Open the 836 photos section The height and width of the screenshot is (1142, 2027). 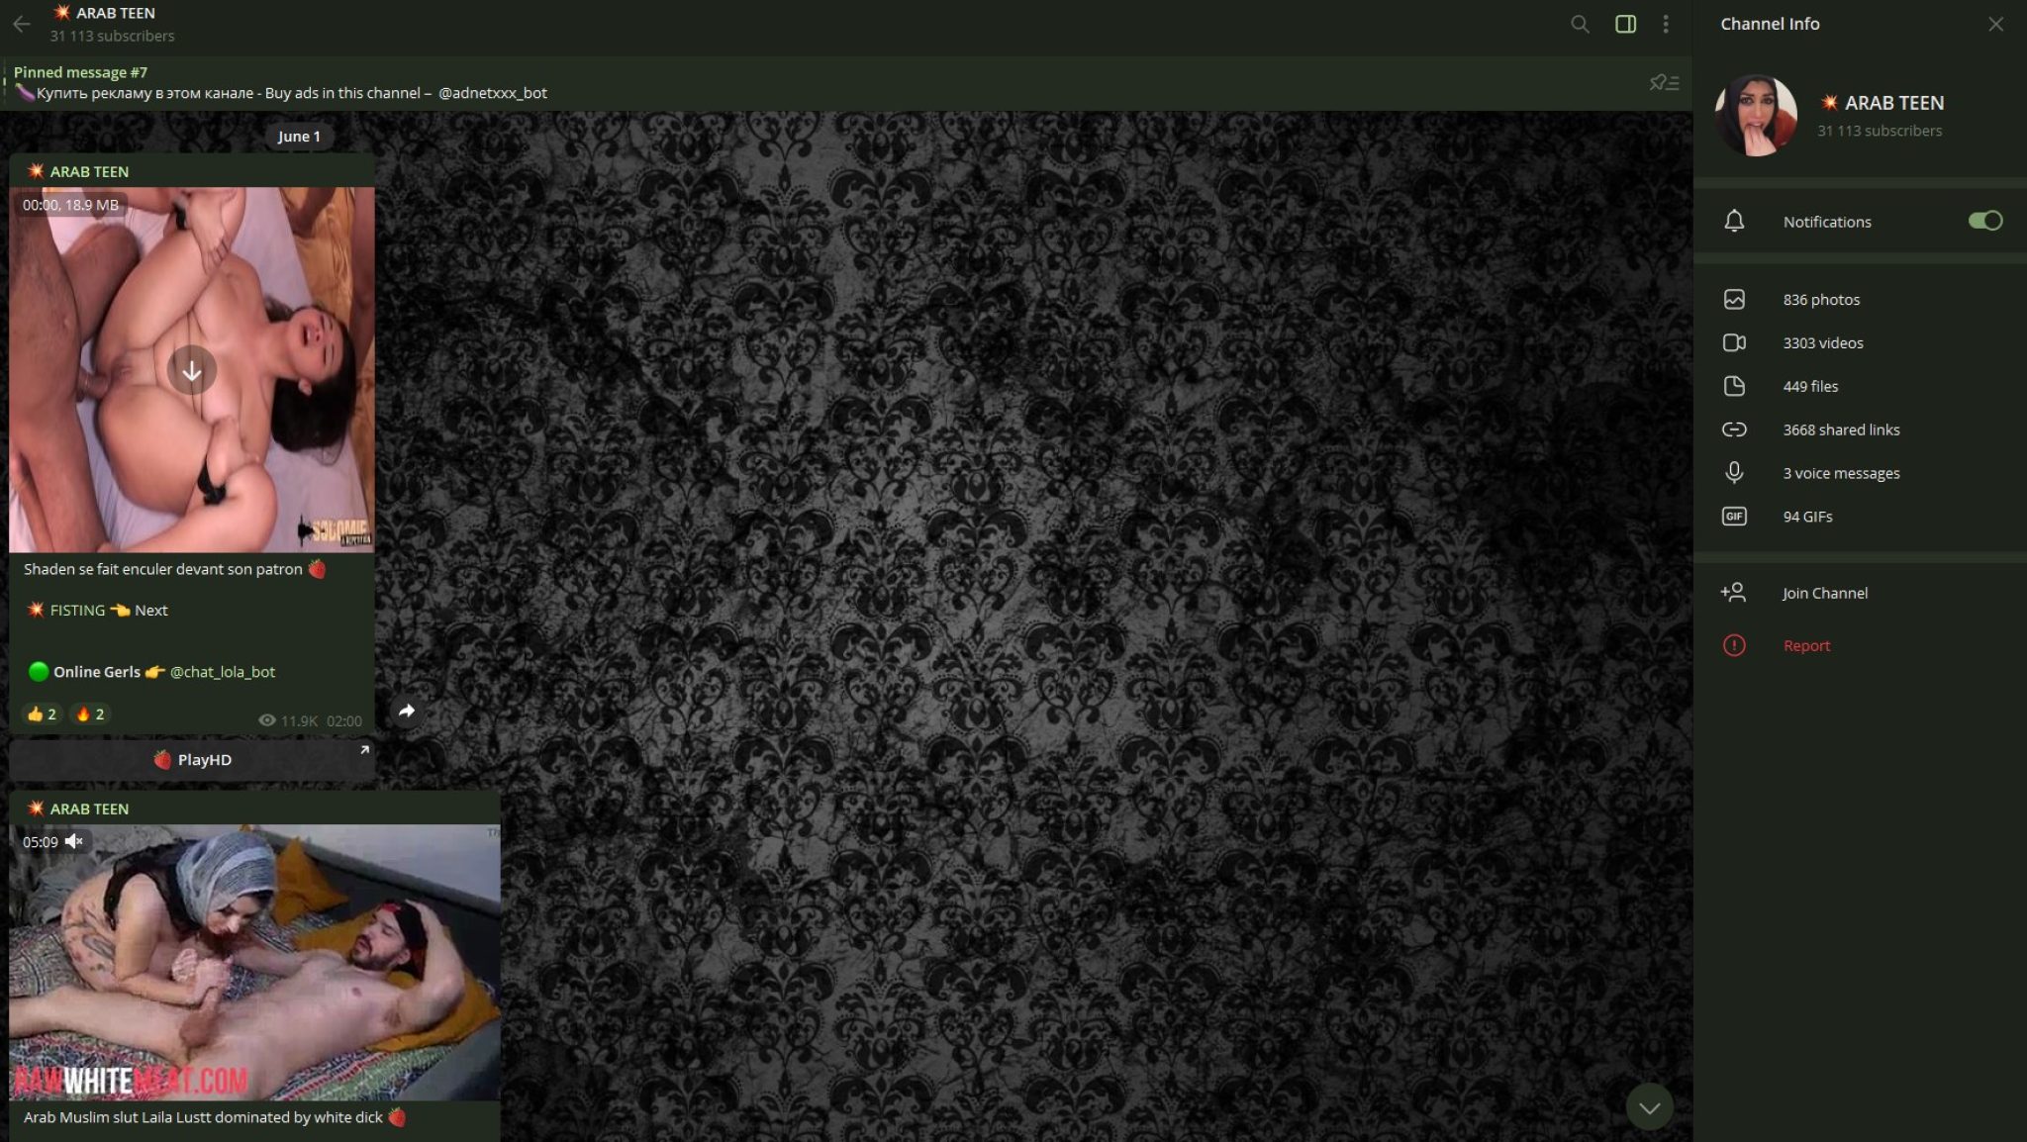[x=1860, y=300]
